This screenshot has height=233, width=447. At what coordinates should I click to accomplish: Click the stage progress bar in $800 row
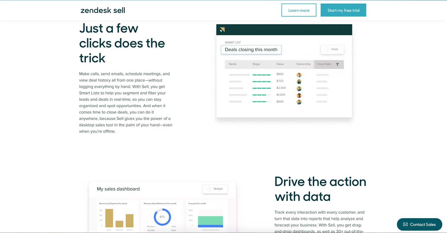point(261,75)
